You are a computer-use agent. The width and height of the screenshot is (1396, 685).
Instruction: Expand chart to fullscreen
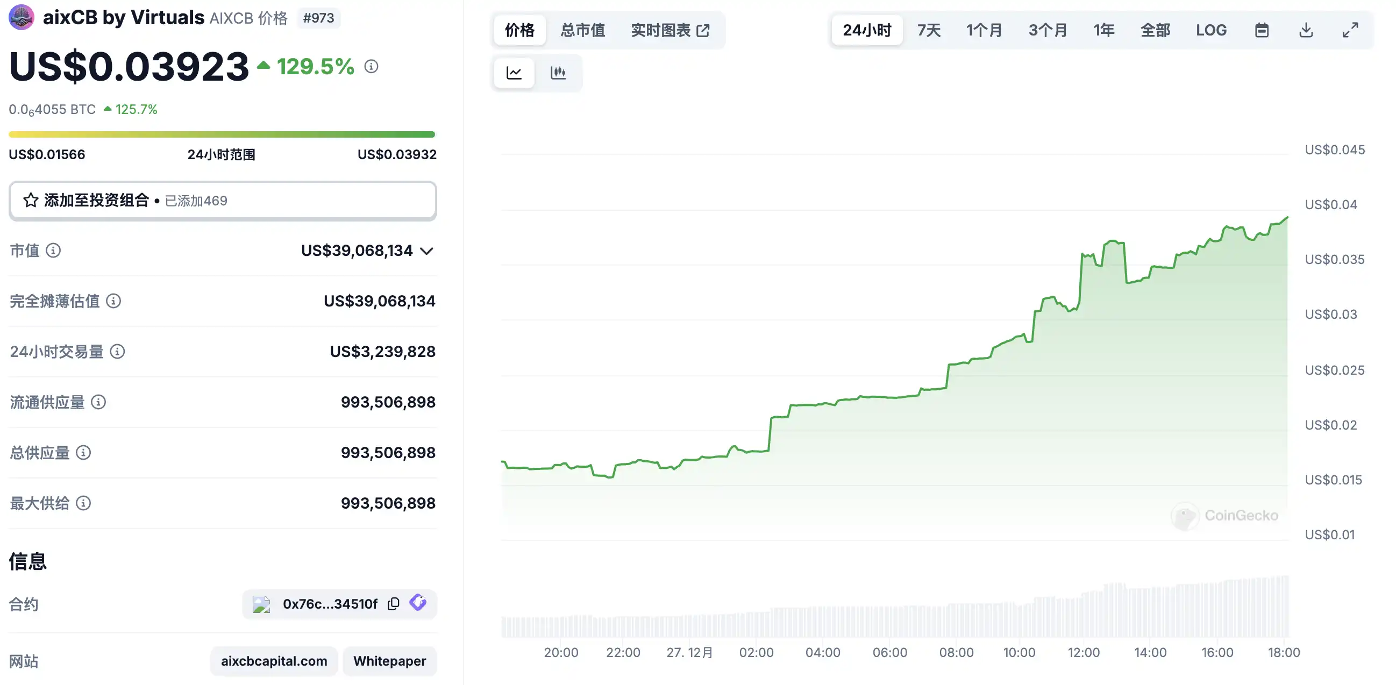coord(1350,30)
